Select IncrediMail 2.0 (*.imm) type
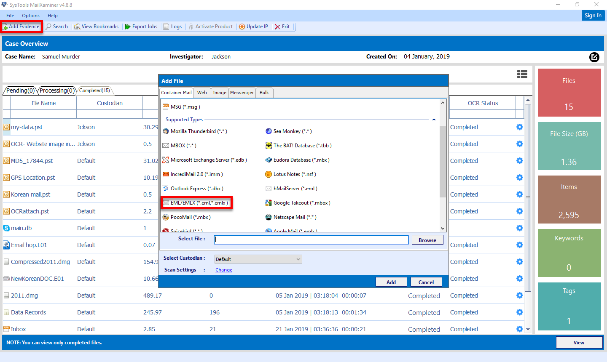This screenshot has height=362, width=607. pos(193,174)
